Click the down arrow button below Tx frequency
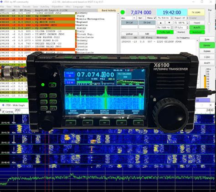Viewport: 216px width, 192px height. point(169,23)
